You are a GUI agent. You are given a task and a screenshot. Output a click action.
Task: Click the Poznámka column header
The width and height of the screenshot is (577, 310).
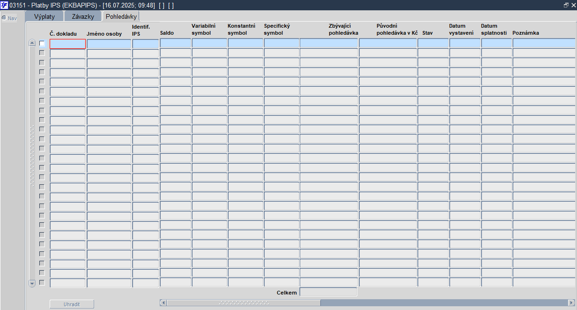point(526,33)
